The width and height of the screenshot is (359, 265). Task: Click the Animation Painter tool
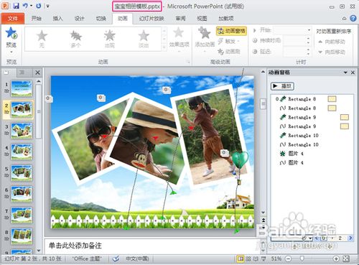[229, 51]
